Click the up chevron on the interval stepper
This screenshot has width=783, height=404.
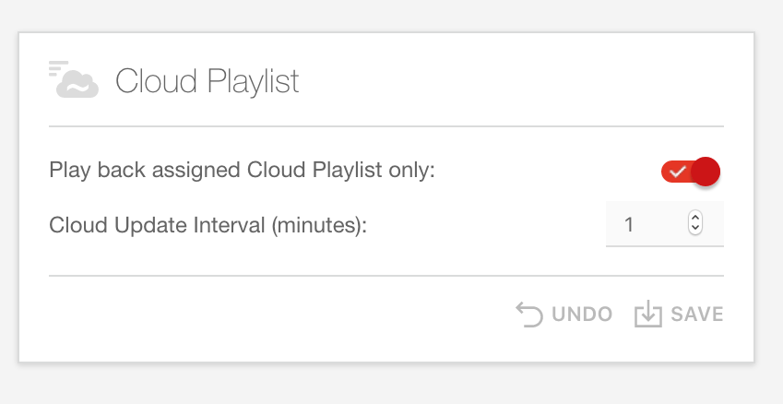695,217
